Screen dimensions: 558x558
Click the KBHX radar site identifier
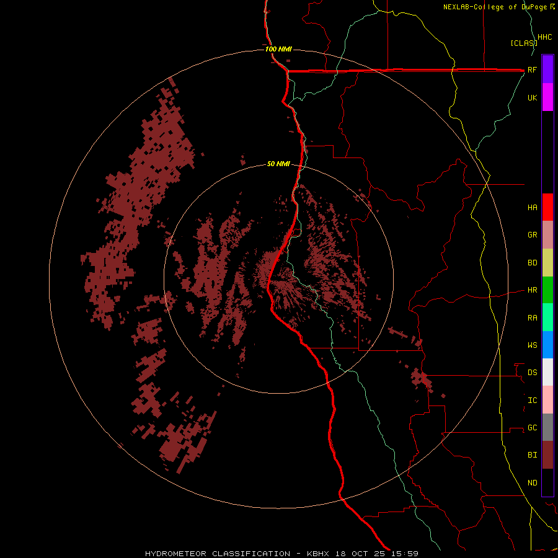point(318,554)
